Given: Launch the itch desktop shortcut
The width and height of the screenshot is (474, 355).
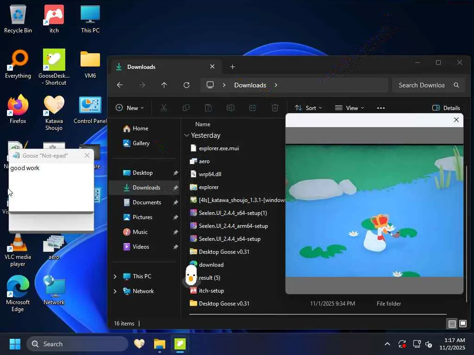Looking at the screenshot, I should tap(54, 18).
